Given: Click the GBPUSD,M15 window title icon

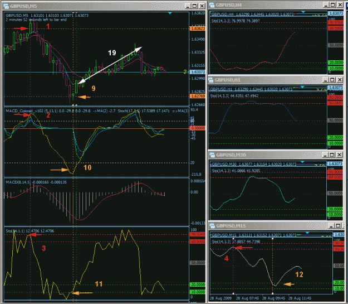Looking at the screenshot, I should click(x=212, y=226).
